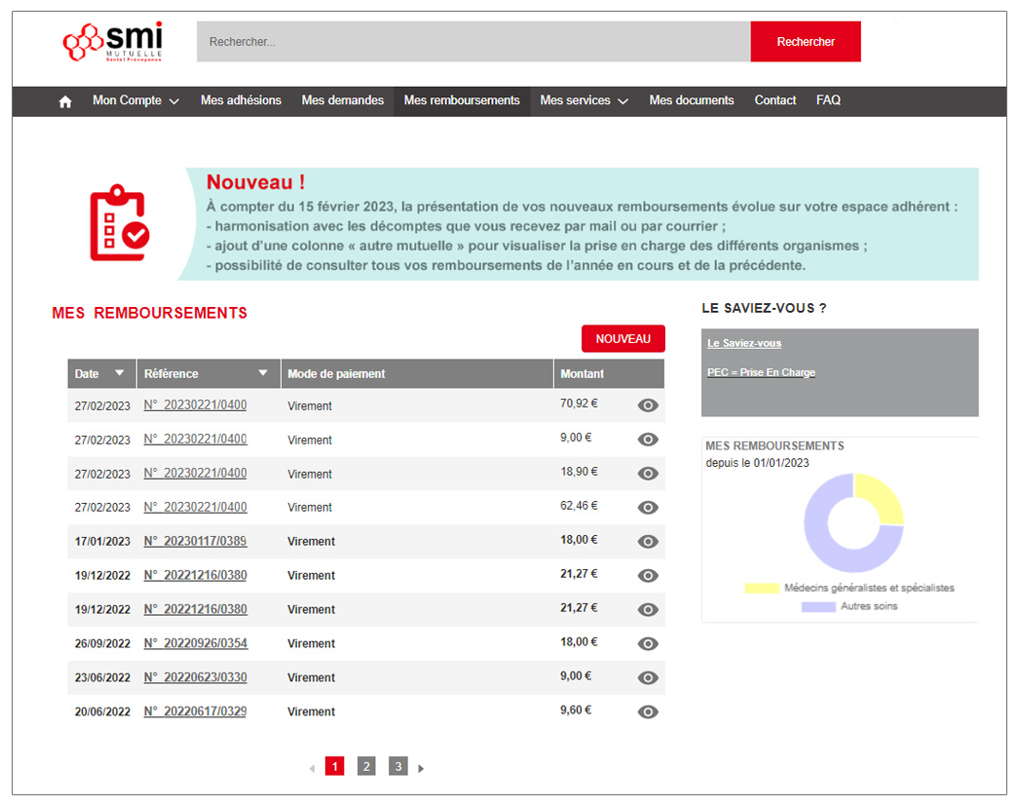Click the clipboard checklist icon in banner
1019x806 pixels.
119,223
